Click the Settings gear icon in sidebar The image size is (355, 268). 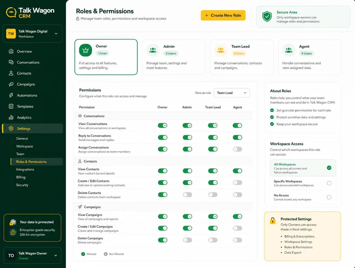coord(11,129)
